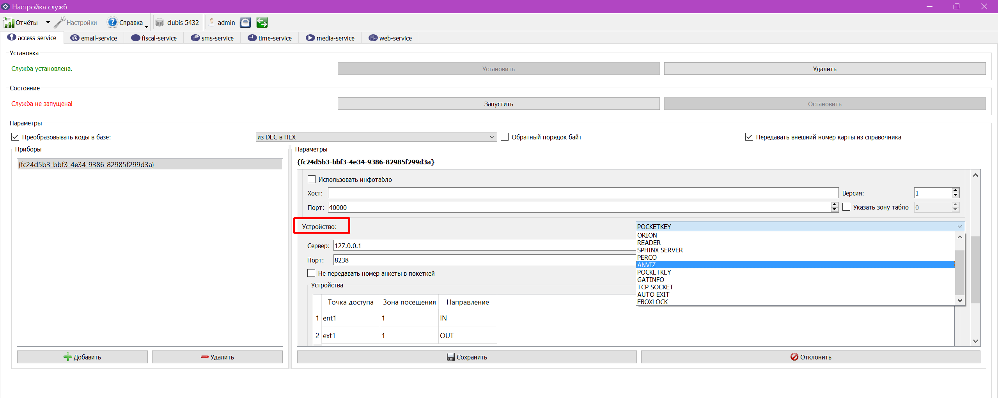Click the Точка доступа column header
This screenshot has height=398, width=998.
tap(351, 302)
